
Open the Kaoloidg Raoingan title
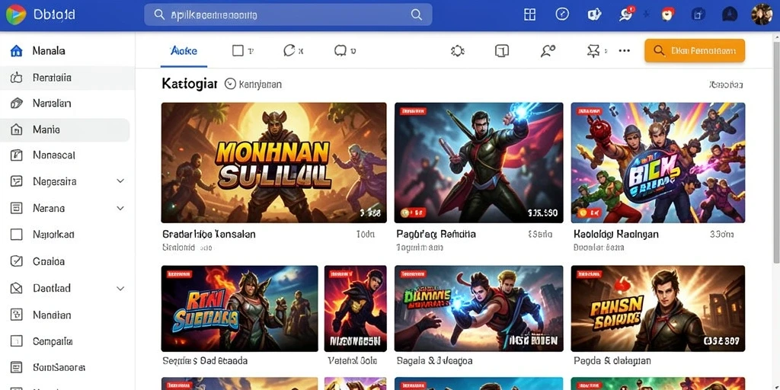pyautogui.click(x=615, y=234)
